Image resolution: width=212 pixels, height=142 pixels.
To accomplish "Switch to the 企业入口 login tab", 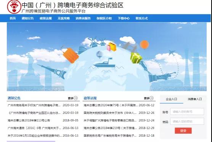I will pos(172,99).
